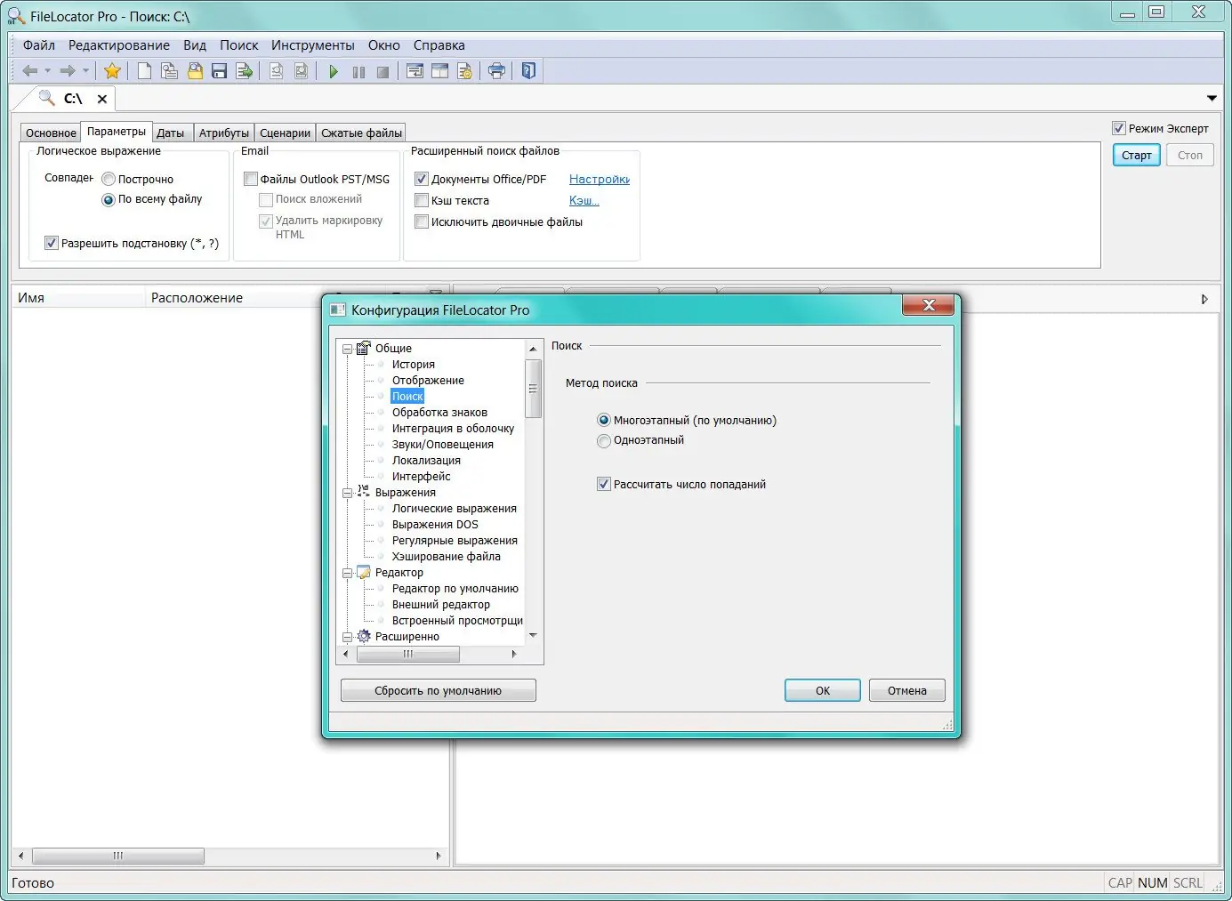Switch to the Сжатые файлы tab

point(361,133)
